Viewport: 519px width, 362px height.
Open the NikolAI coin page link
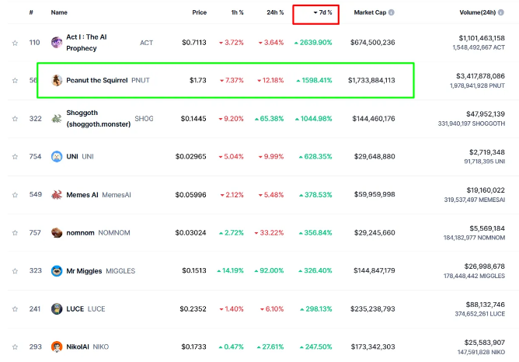tap(78, 346)
